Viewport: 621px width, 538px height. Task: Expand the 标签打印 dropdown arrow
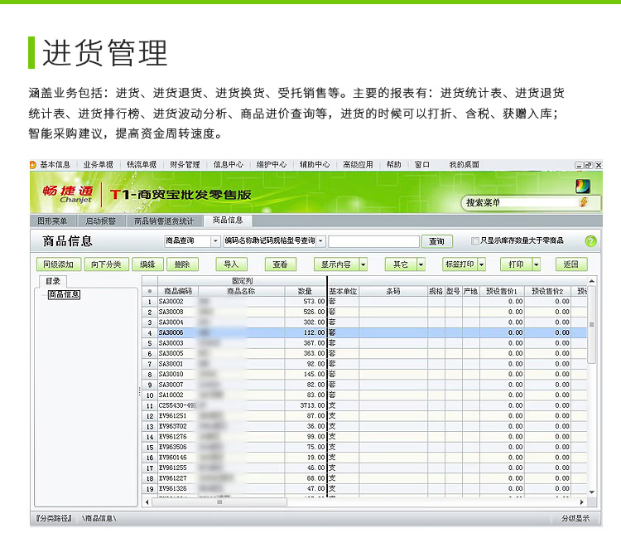click(482, 264)
